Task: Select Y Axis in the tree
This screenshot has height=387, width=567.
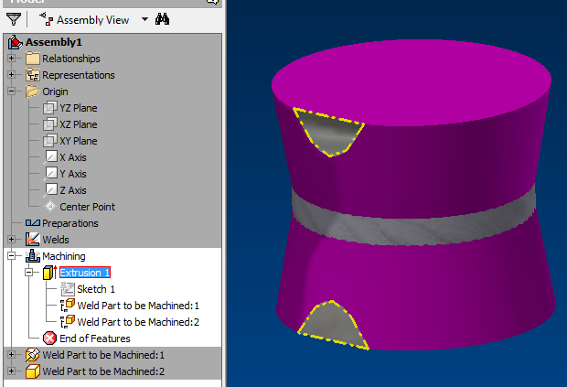Action: click(x=72, y=174)
